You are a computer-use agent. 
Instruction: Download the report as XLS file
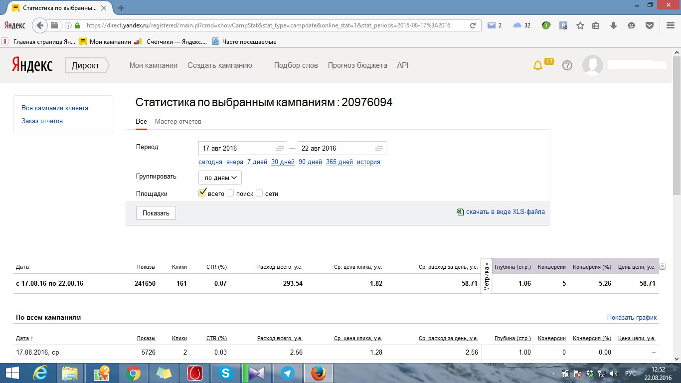[x=501, y=212]
